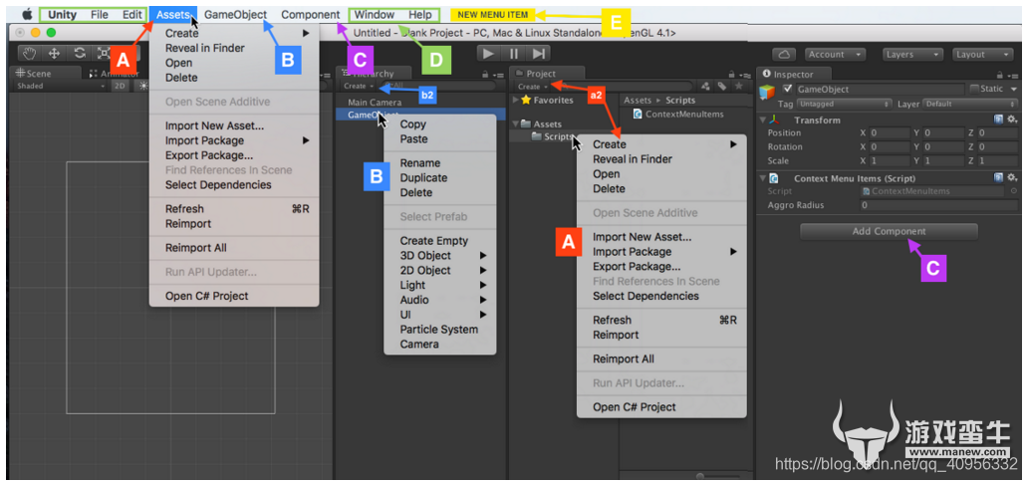Toggle the Hierarchy panel lock icon
This screenshot has width=1028, height=483.
coord(484,76)
